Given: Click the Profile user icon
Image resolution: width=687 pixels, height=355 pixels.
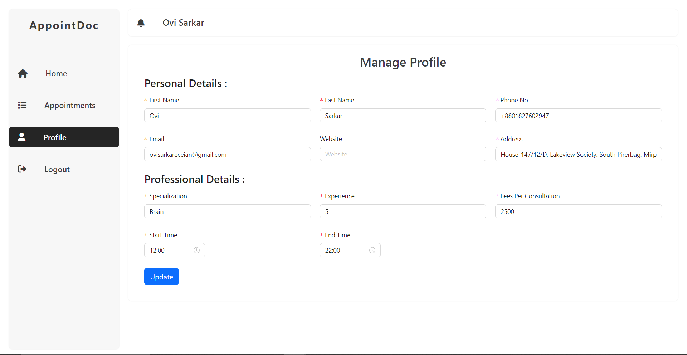Looking at the screenshot, I should pyautogui.click(x=22, y=137).
